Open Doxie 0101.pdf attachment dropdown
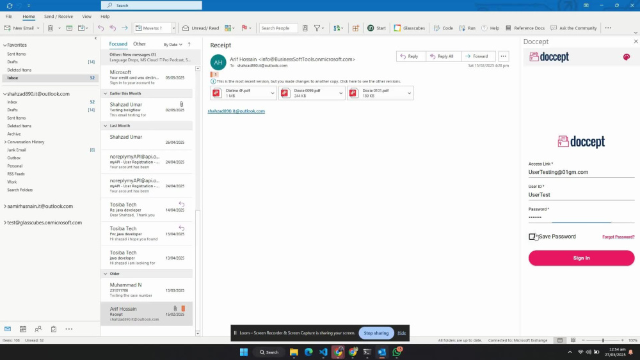This screenshot has width=640, height=360. (x=409, y=93)
